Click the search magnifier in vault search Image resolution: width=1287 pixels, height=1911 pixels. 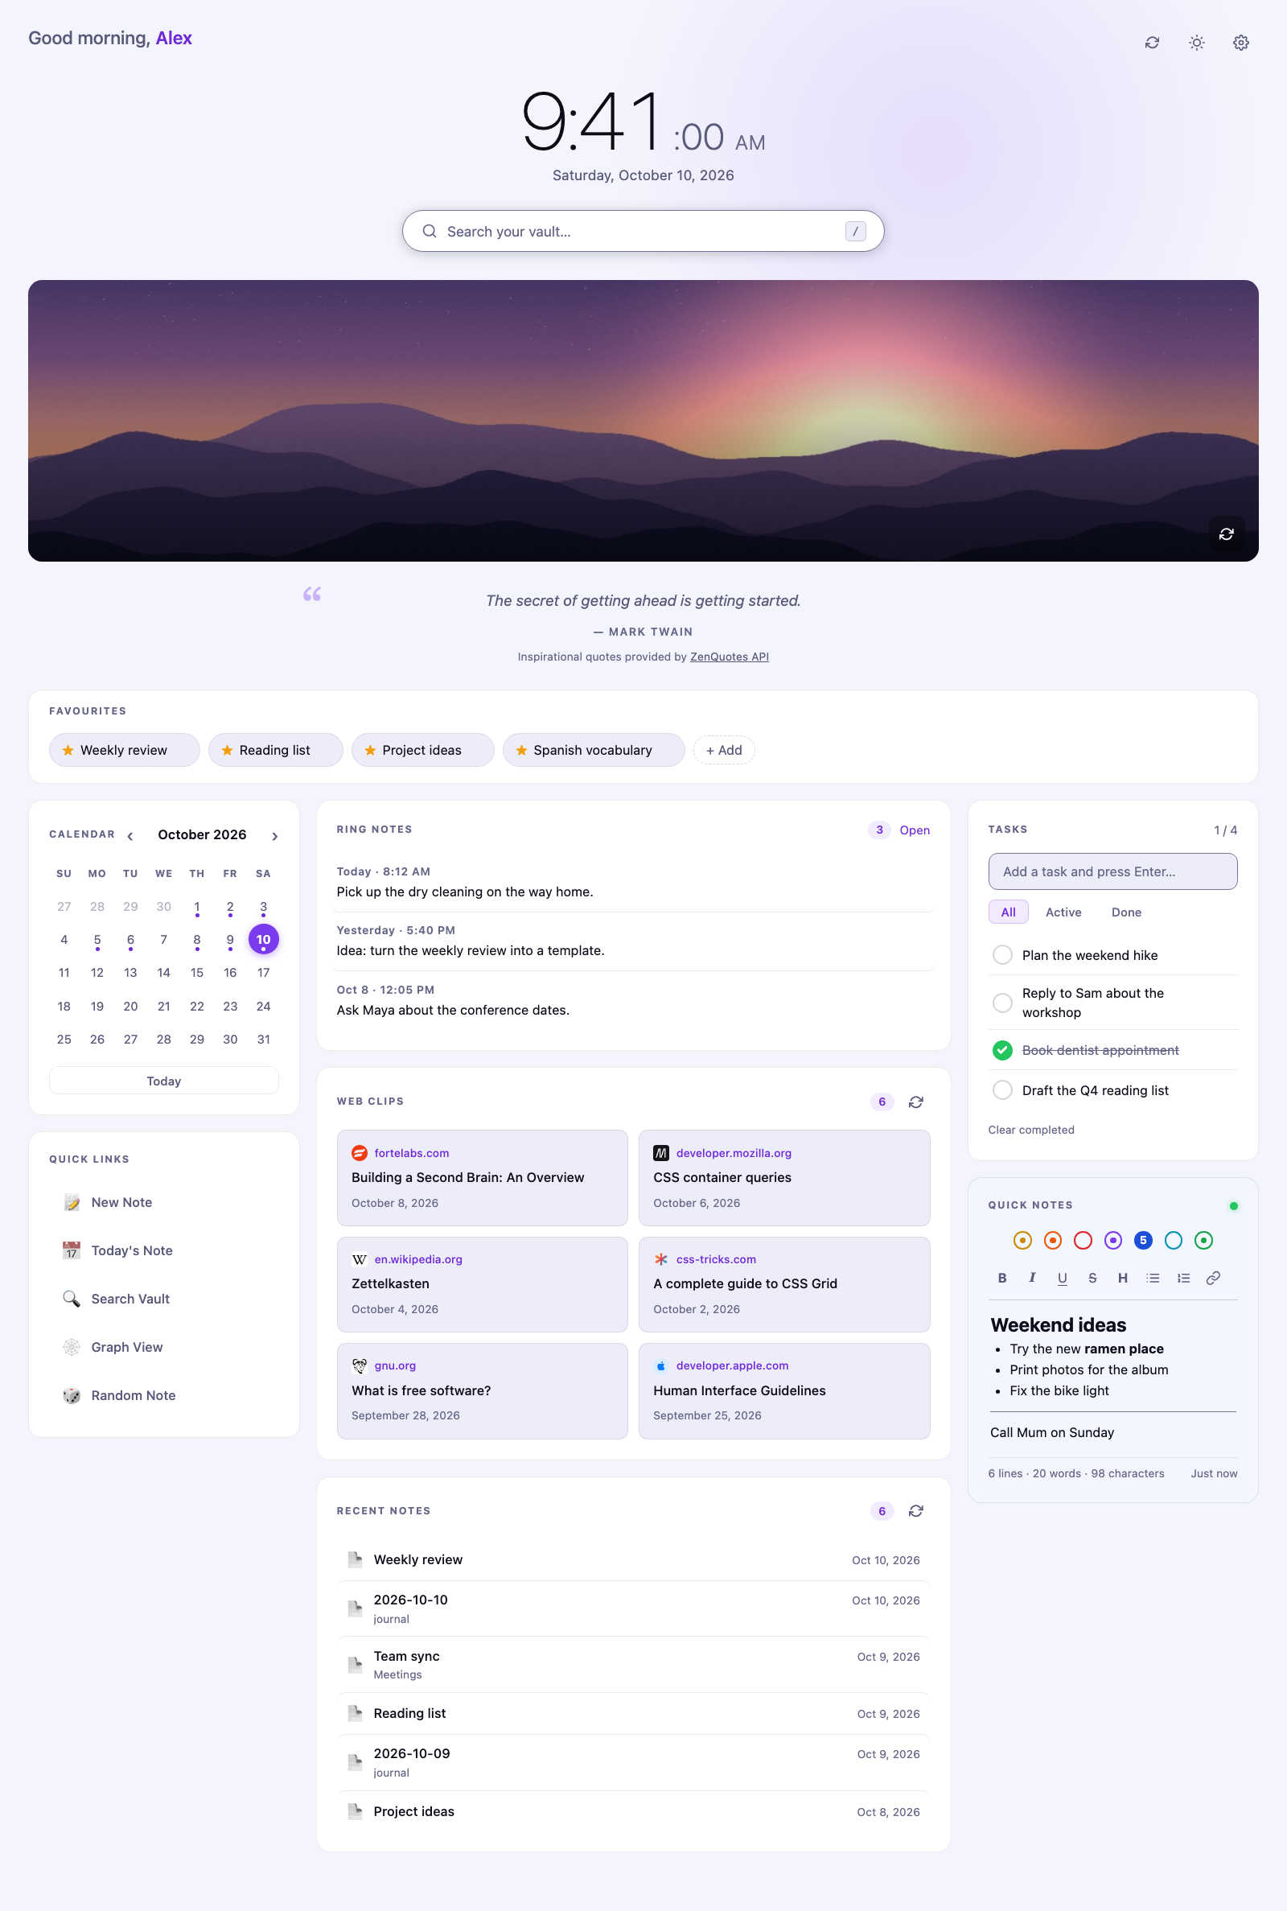click(430, 232)
